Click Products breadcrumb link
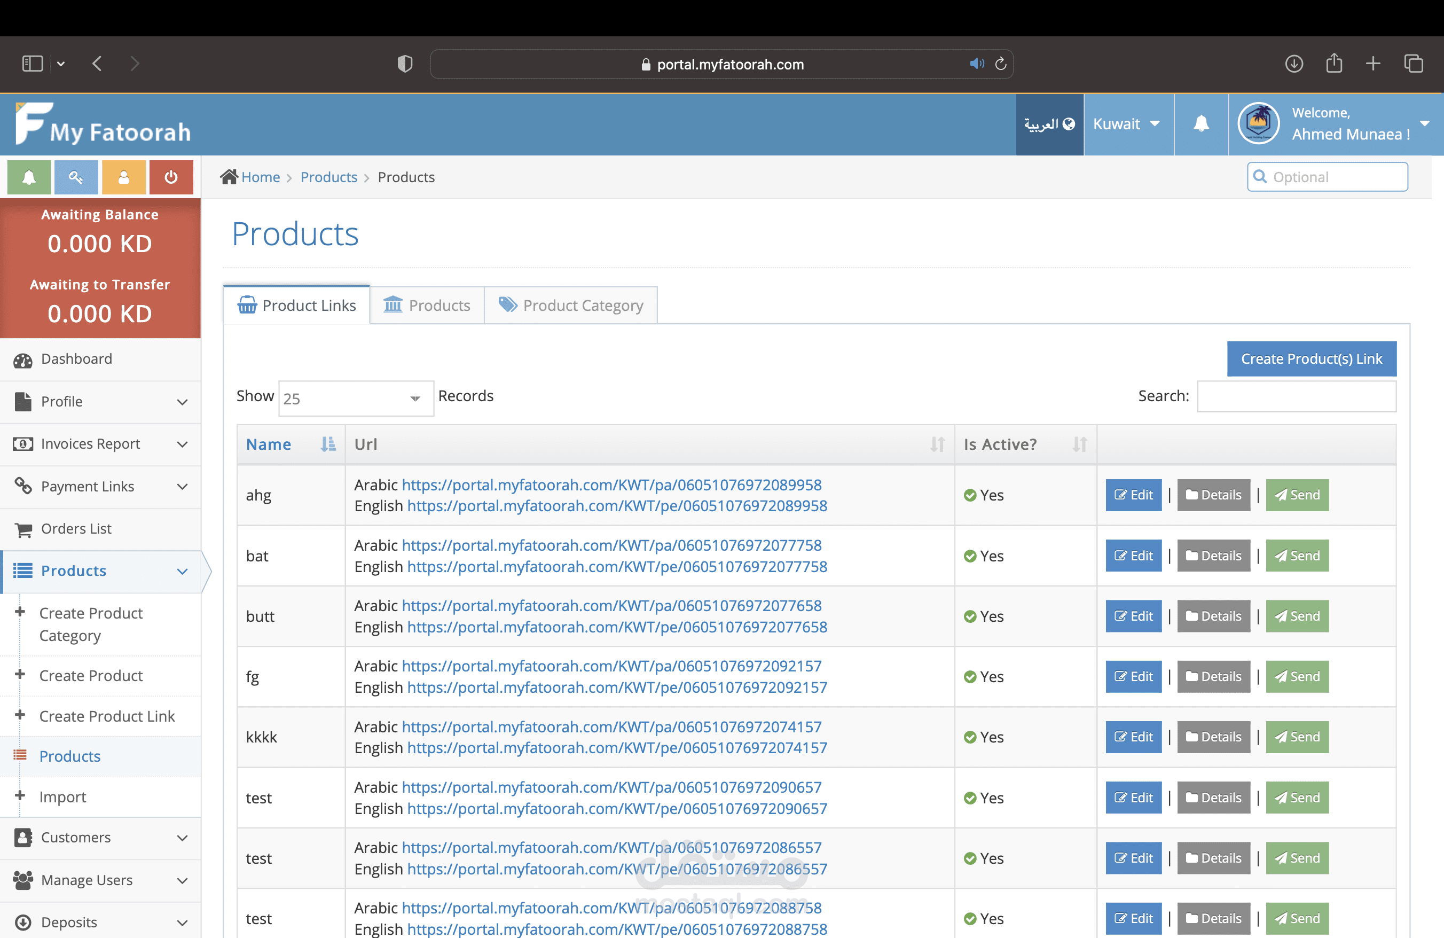Image resolution: width=1444 pixels, height=938 pixels. [329, 177]
